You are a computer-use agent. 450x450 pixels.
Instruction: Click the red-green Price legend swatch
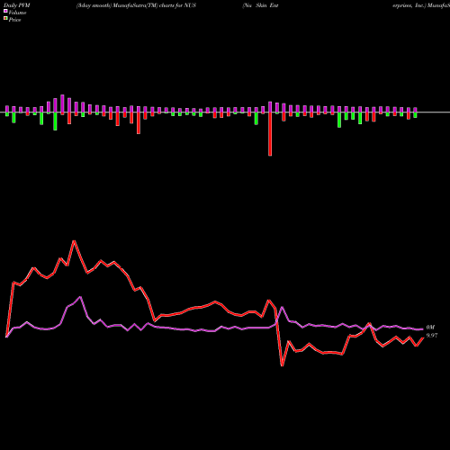coord(5,19)
